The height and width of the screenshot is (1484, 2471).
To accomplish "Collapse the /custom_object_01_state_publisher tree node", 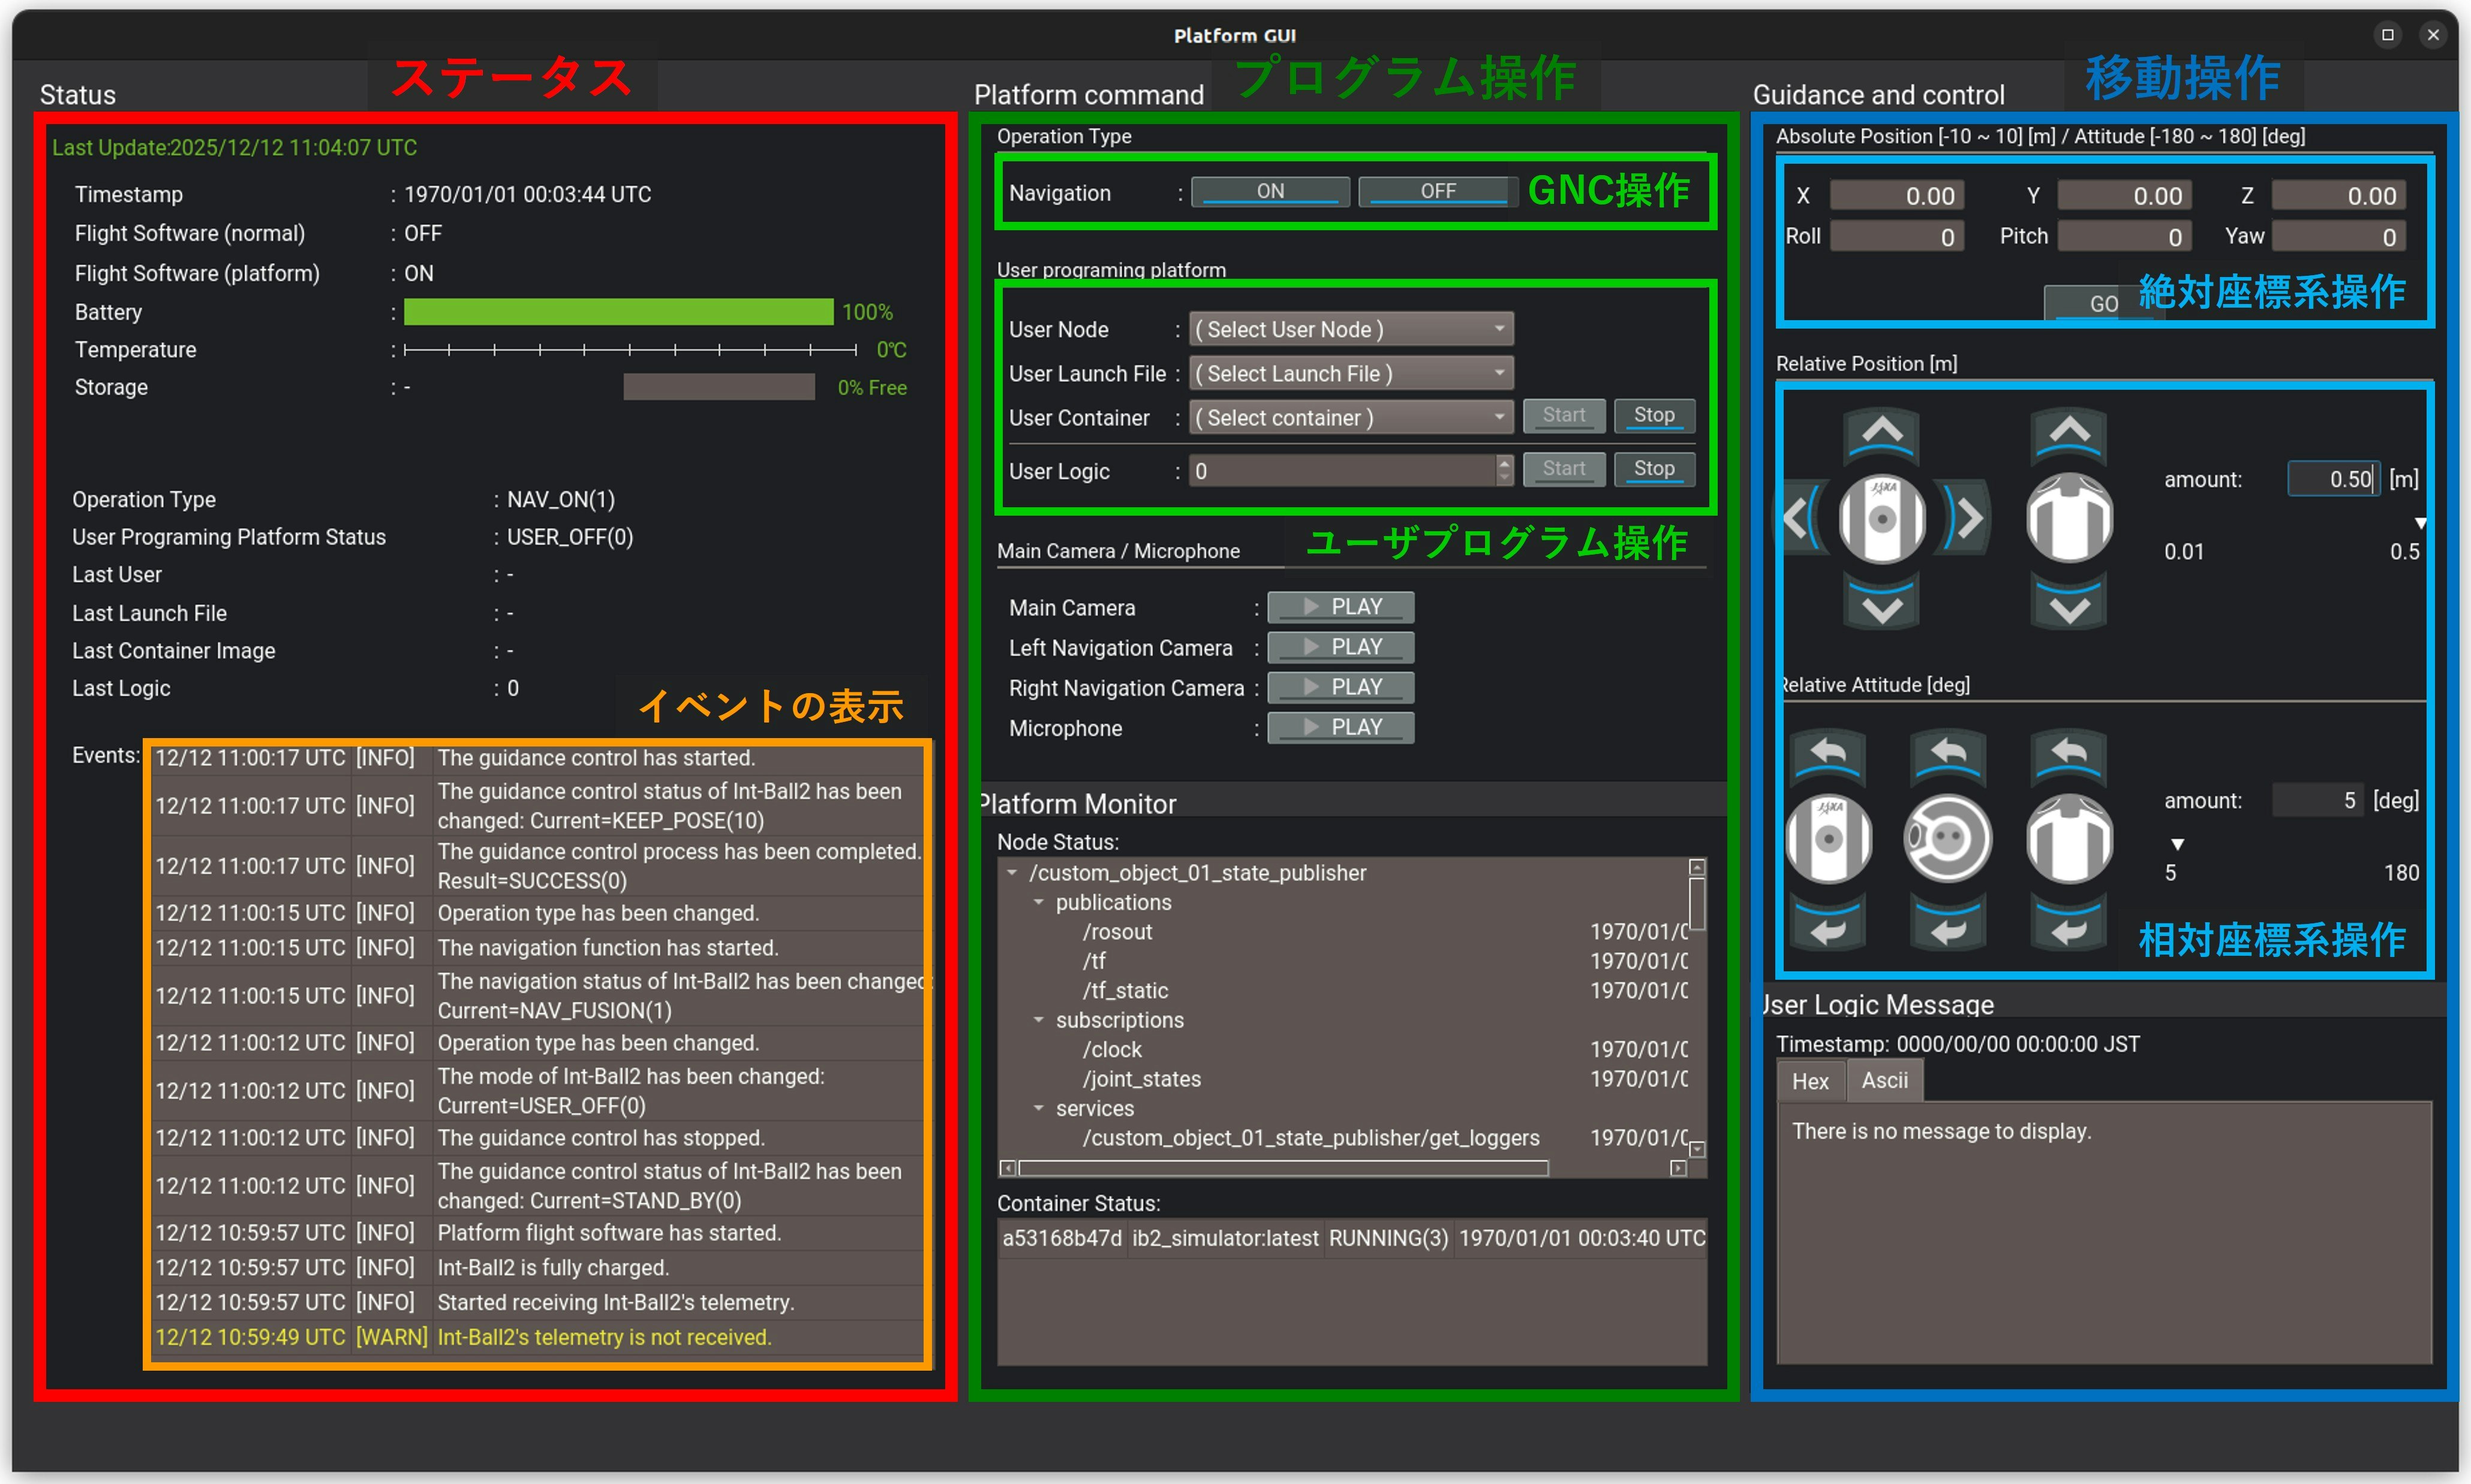I will pyautogui.click(x=1012, y=873).
